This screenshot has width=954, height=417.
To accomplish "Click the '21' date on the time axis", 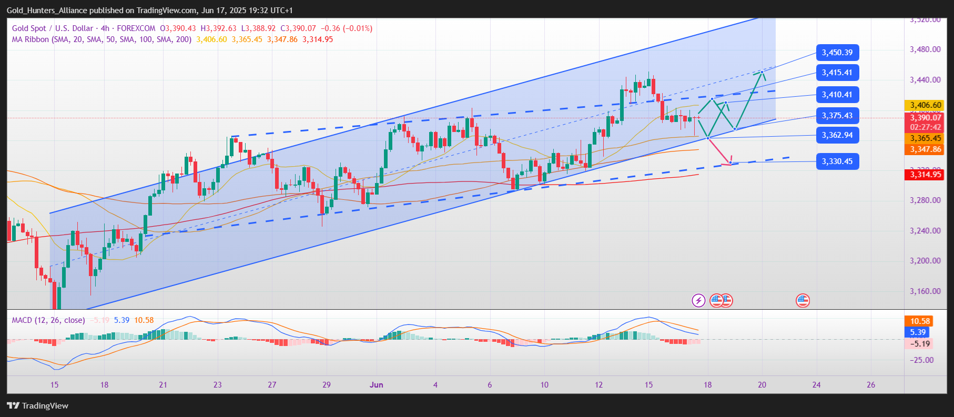I will [163, 385].
